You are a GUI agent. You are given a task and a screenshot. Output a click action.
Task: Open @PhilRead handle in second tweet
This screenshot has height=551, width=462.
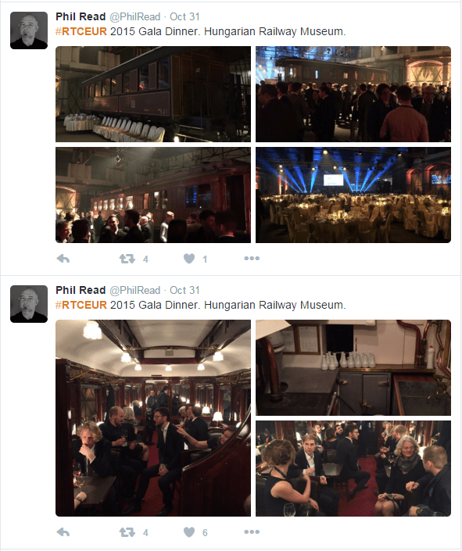135,290
